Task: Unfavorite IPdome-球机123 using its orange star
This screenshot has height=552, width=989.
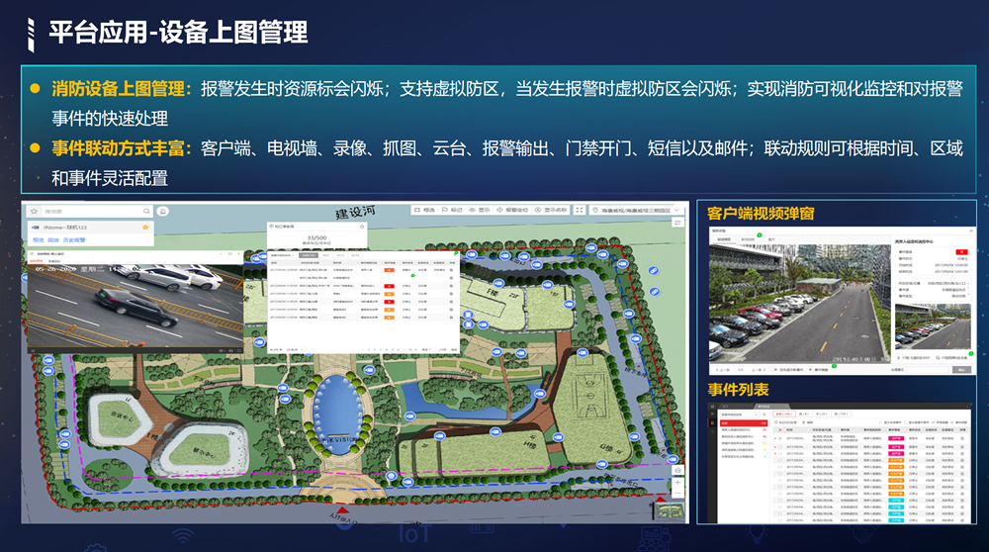Action: [x=146, y=228]
